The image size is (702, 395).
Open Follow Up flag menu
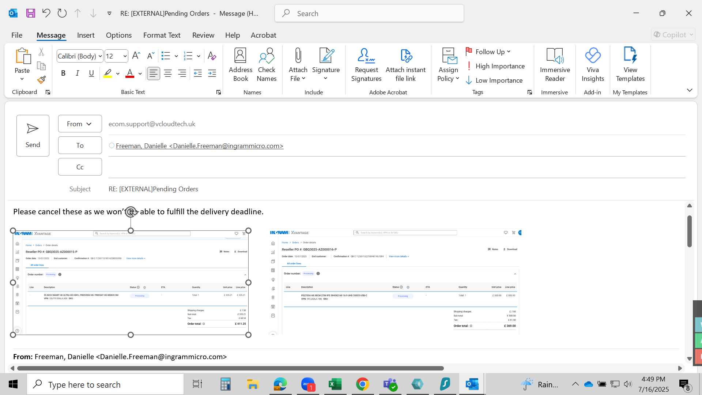click(x=488, y=52)
